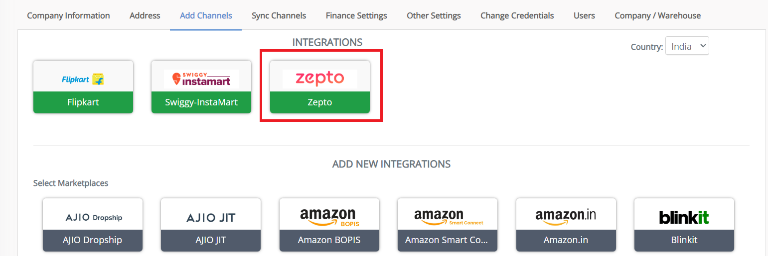Screen dimensions: 768x256
Task: Go to the Users tab
Action: [584, 15]
